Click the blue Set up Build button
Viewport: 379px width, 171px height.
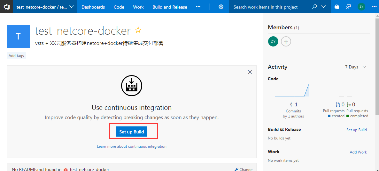click(131, 132)
